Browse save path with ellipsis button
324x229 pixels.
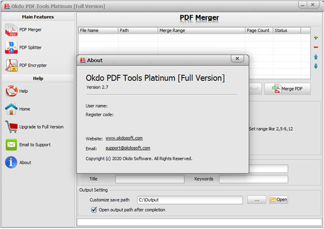coord(256,200)
